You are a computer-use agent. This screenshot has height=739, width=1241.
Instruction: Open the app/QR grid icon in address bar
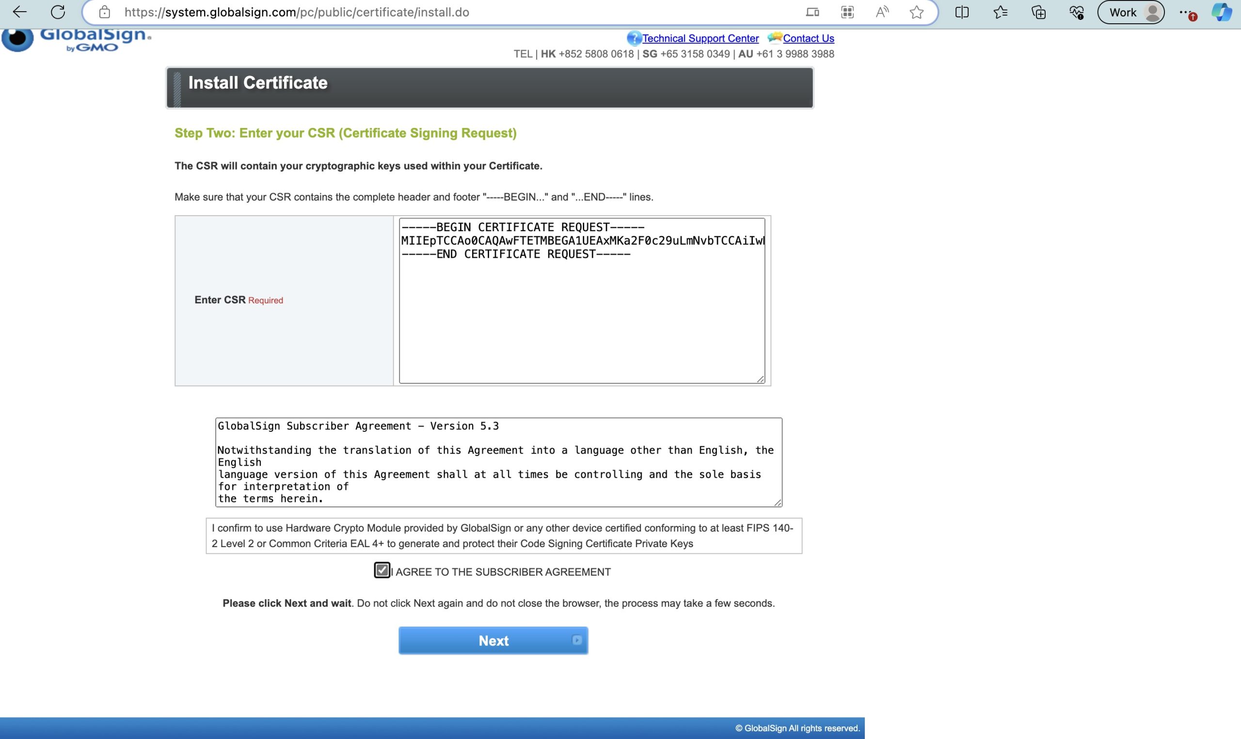[x=847, y=12]
